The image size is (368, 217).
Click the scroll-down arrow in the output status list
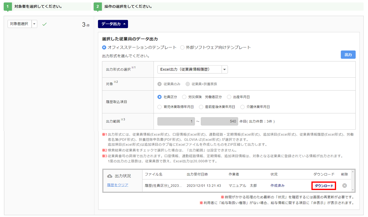[353, 190]
